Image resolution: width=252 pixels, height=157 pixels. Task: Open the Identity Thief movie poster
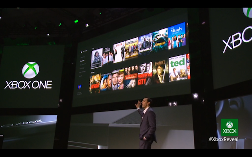point(118,80)
